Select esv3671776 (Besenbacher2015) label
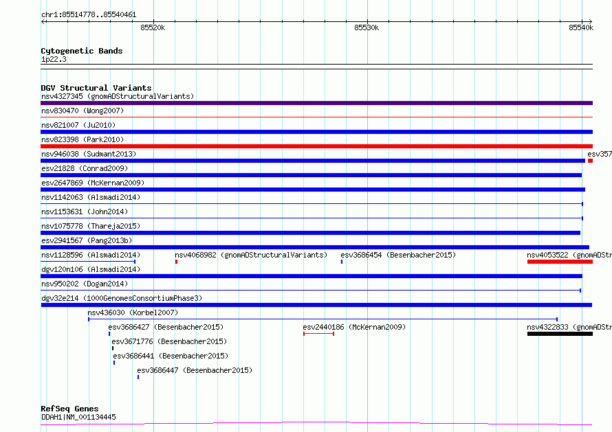Image resolution: width=612 pixels, height=432 pixels. click(169, 341)
